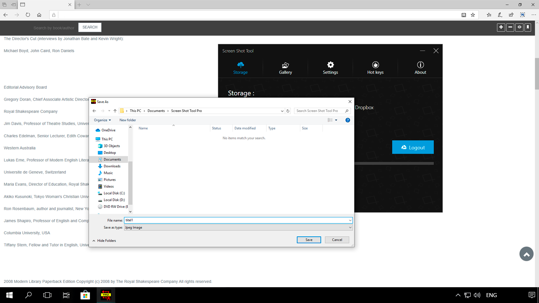Click the Save button
This screenshot has width=539, height=303.
point(309,239)
